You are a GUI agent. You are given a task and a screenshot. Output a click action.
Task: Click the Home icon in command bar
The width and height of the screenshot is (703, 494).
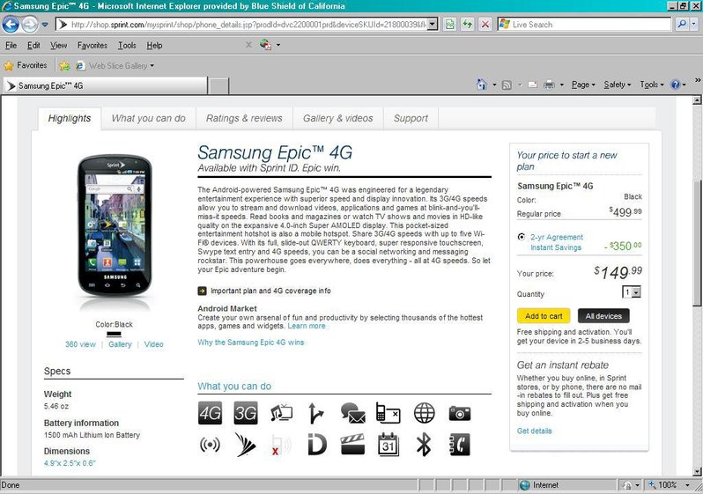pyautogui.click(x=482, y=85)
